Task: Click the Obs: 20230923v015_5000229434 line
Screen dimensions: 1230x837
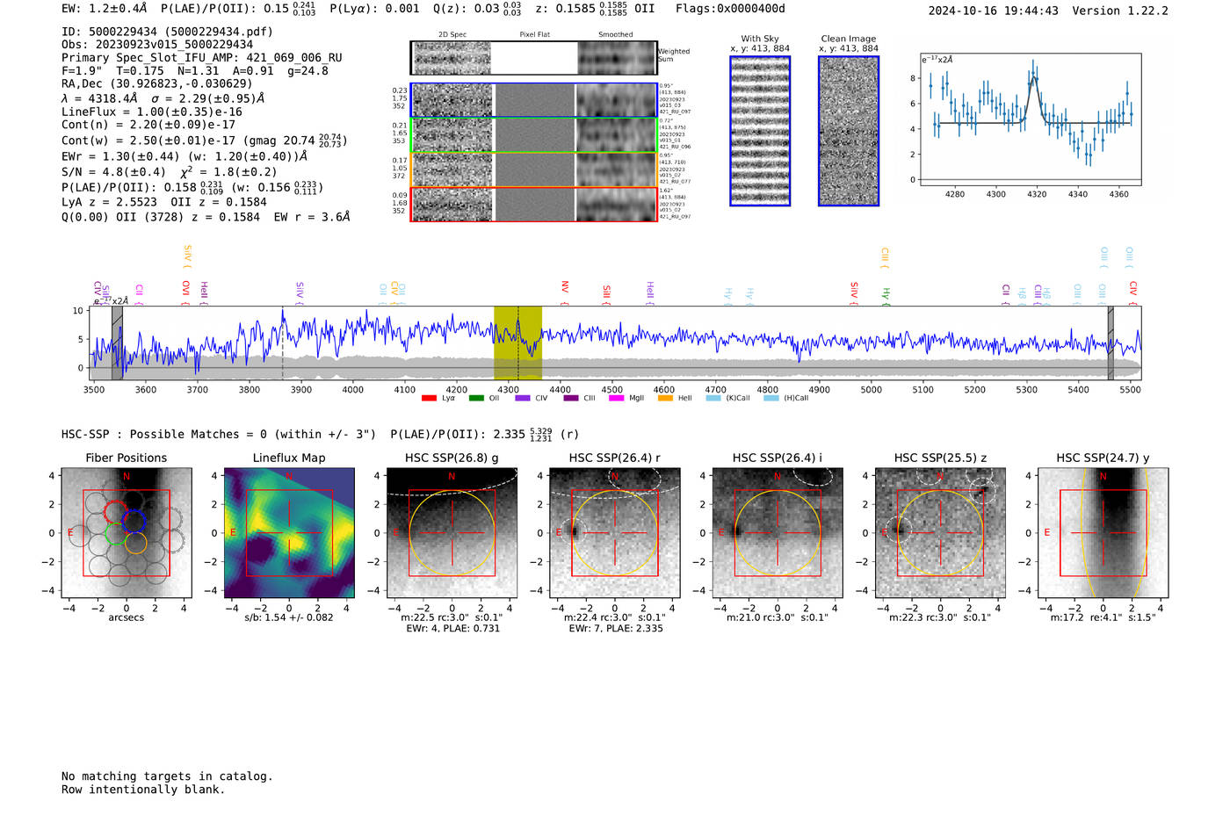Action: pos(157,45)
